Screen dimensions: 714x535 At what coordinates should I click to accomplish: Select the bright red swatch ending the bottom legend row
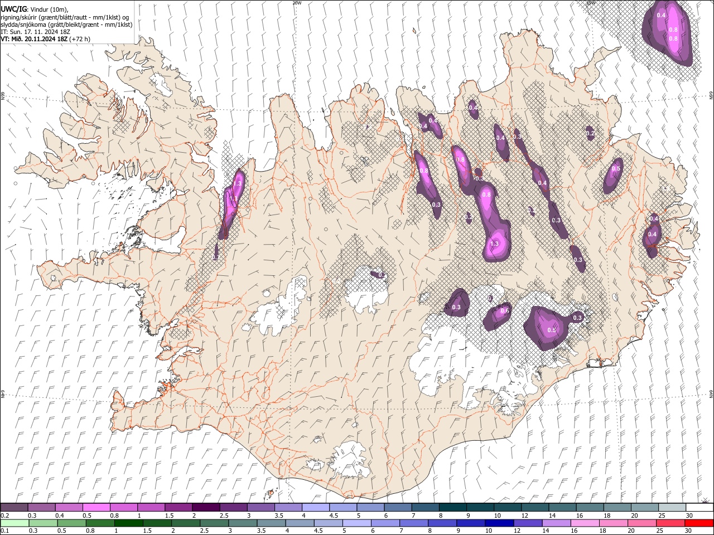tap(699, 523)
